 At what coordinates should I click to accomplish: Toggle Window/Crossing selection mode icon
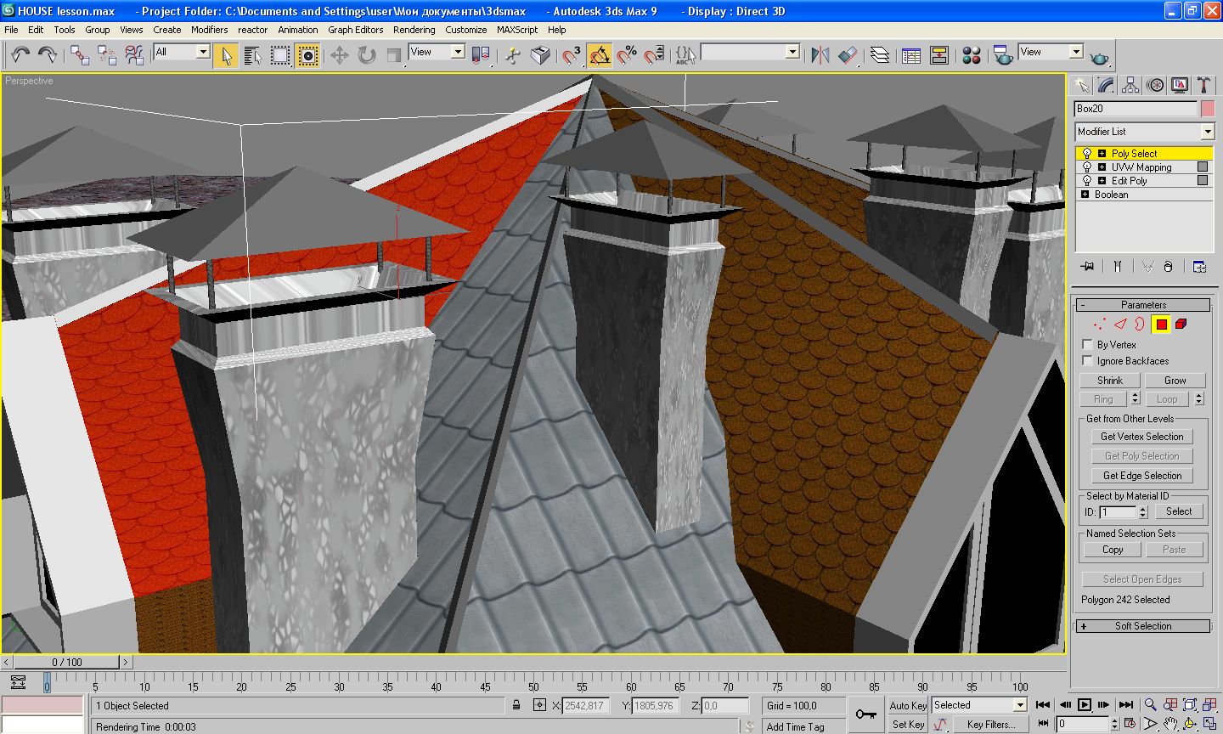(307, 55)
